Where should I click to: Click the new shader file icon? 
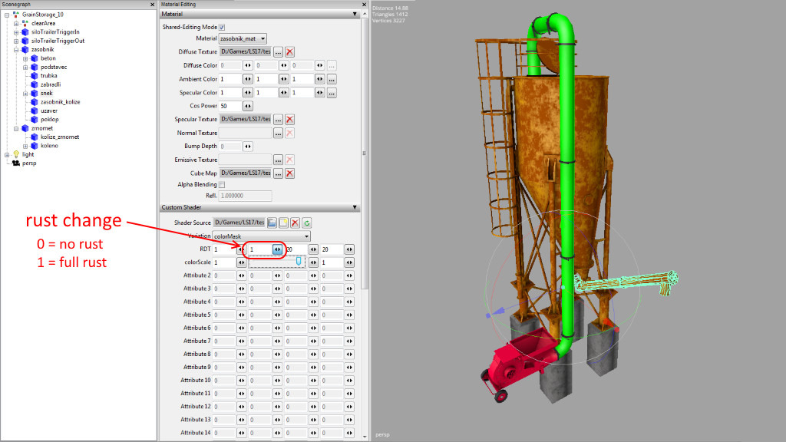pyautogui.click(x=283, y=223)
